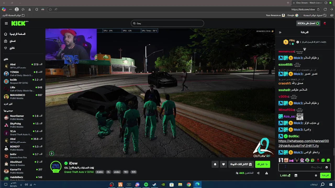Open the Copilot icon in Edge toolbar

tap(4, 9)
